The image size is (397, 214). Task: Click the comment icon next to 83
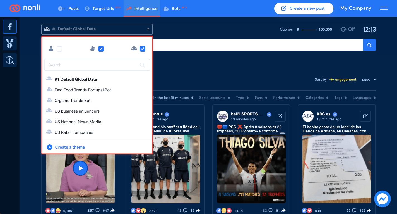270,210
